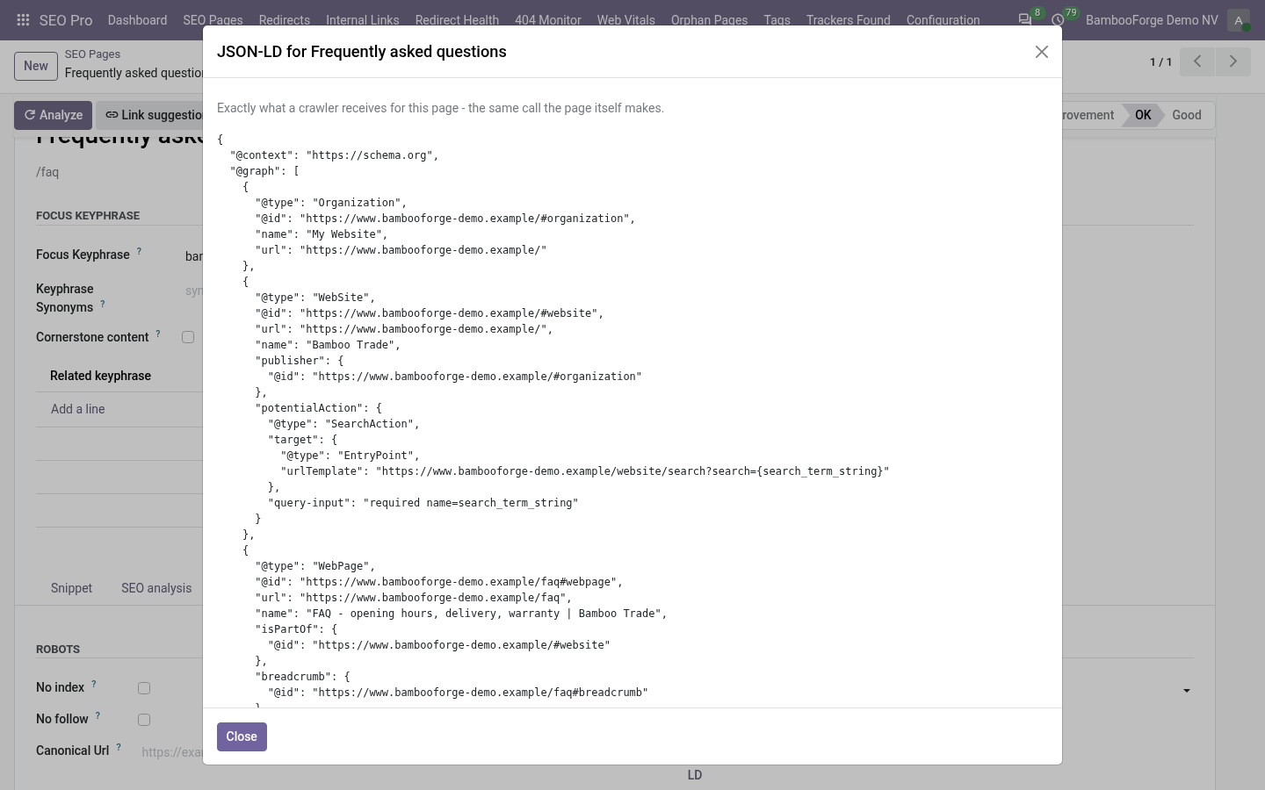
Task: Click the user avatar icon
Action: pos(1239,20)
